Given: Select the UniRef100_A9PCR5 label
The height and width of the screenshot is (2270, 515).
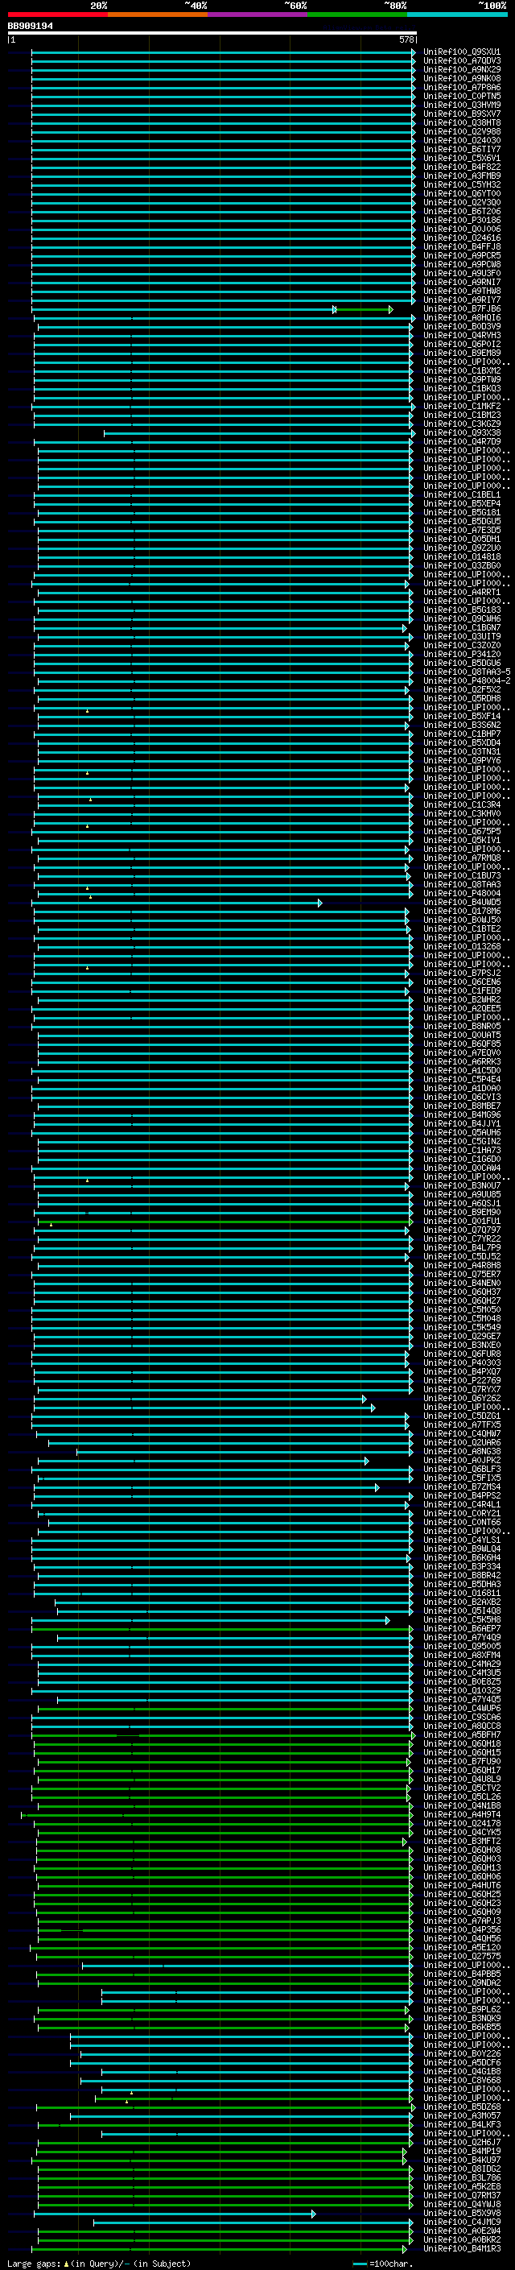Looking at the screenshot, I should pos(461,255).
